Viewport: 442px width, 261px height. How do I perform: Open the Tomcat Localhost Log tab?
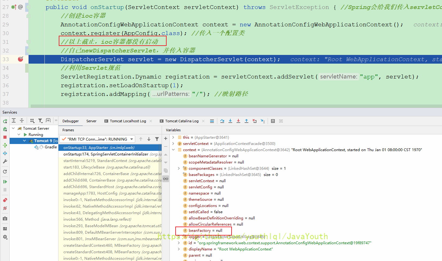point(128,121)
